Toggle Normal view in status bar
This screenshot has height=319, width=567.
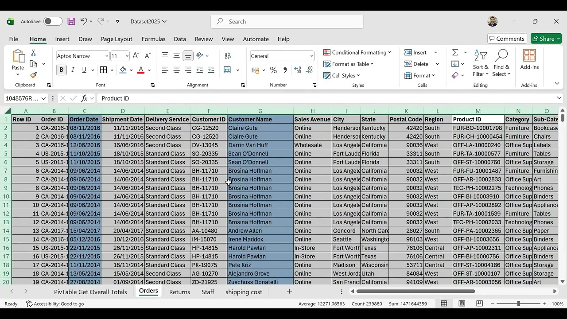444,303
